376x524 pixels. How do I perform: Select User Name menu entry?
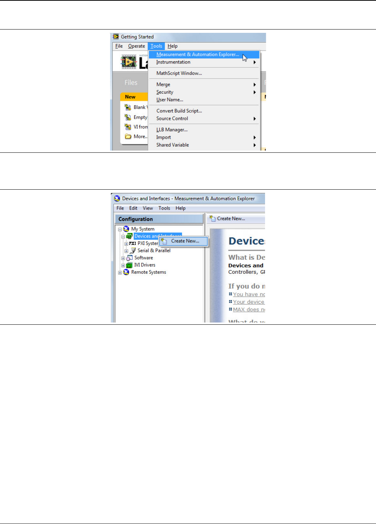(x=204, y=100)
